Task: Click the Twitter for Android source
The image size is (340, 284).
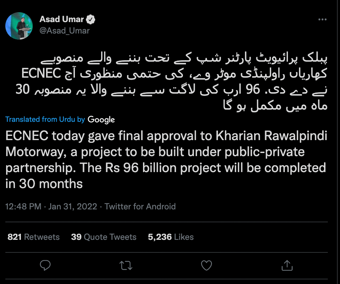Action: (140, 207)
